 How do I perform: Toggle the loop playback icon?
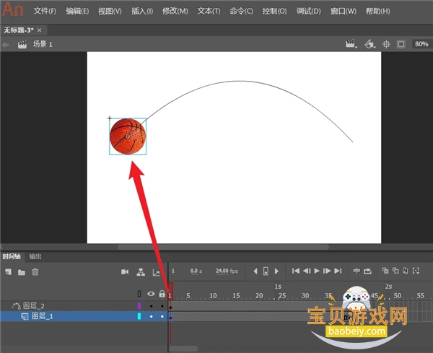[367, 271]
